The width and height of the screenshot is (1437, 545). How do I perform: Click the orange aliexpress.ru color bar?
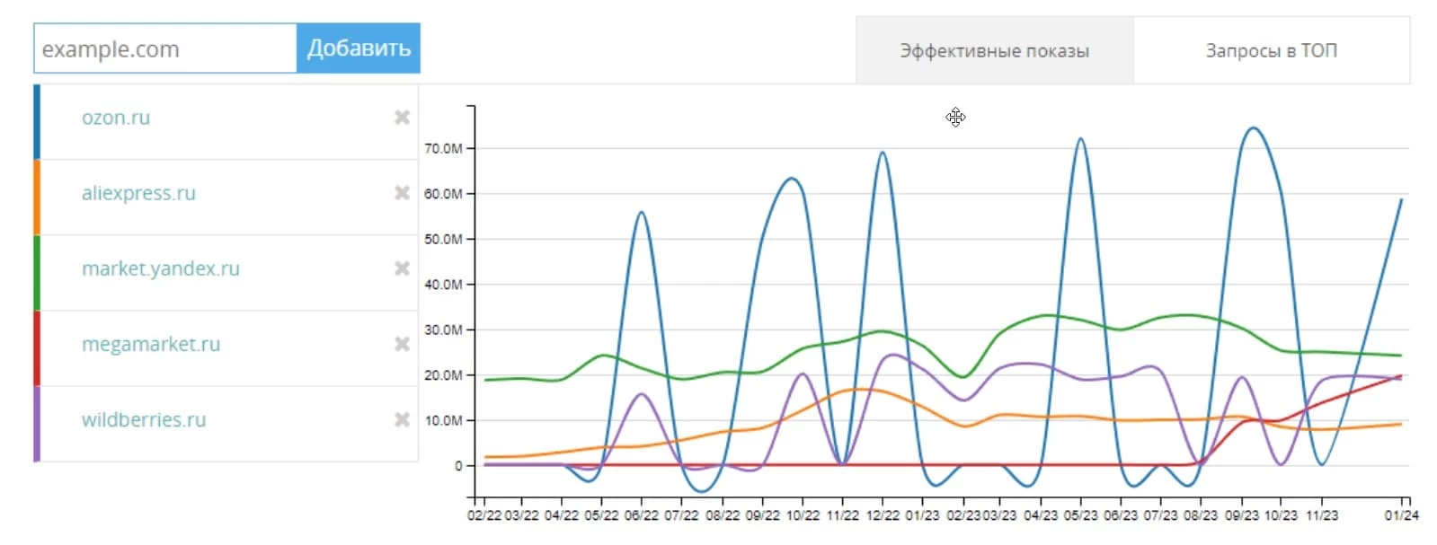(x=37, y=198)
